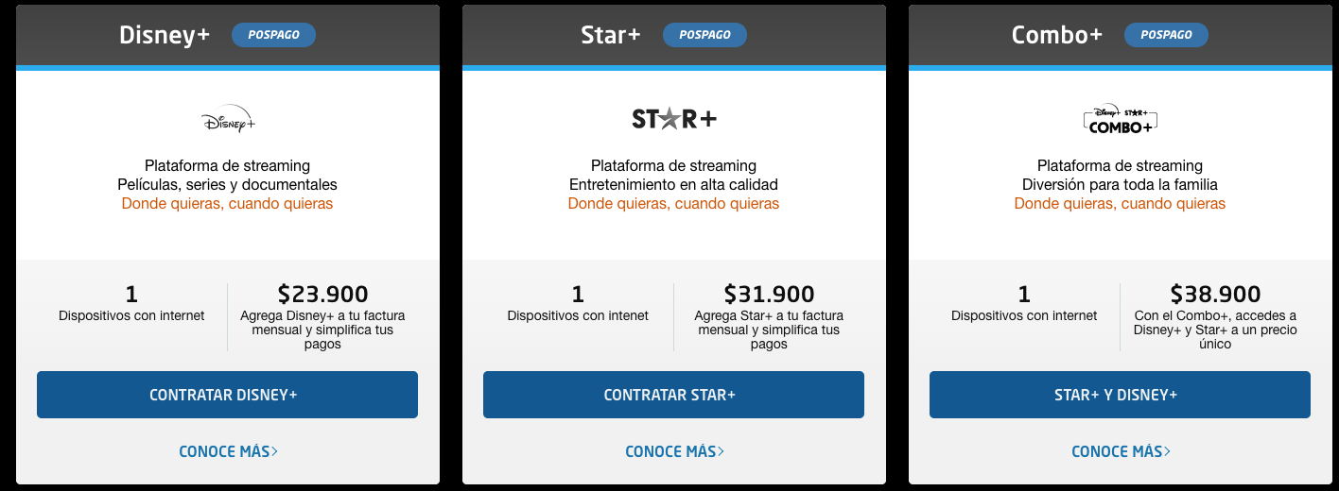Screen dimensions: 1339x491
Task: Click the Disney+ logo image
Action: 228,119
